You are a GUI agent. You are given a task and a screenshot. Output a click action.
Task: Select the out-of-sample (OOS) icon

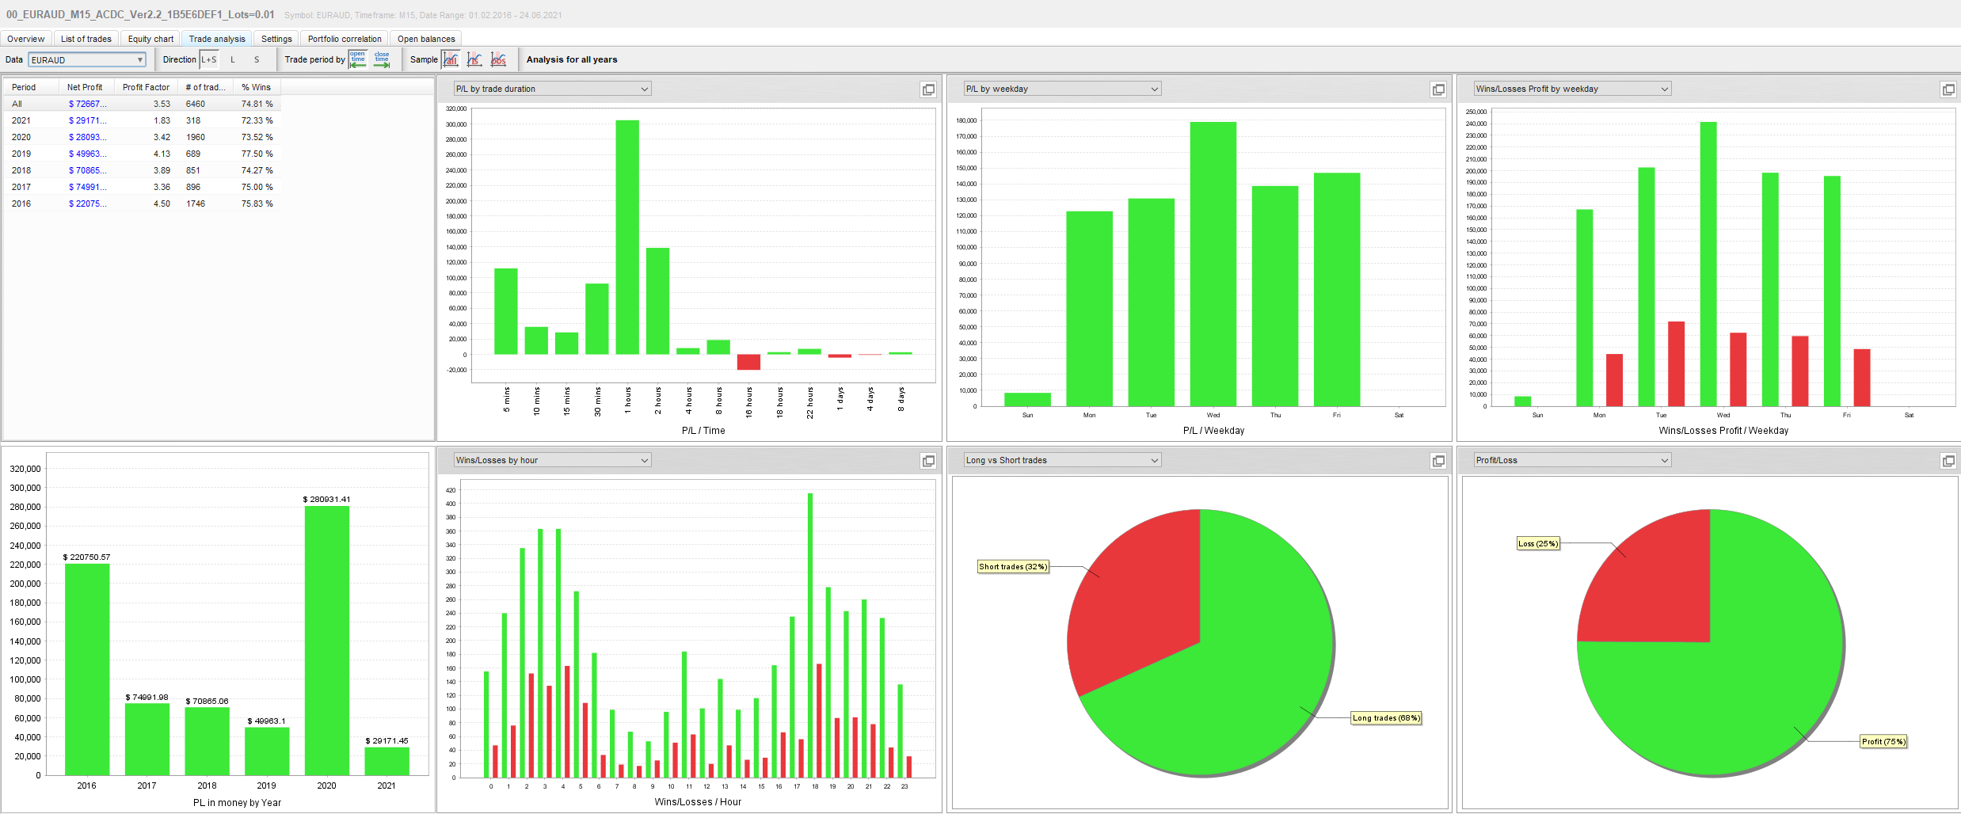click(498, 59)
